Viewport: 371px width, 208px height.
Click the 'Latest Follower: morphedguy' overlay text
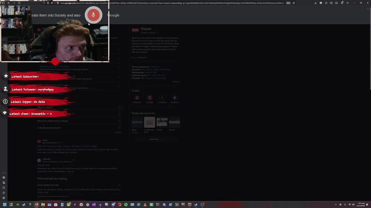33,90
